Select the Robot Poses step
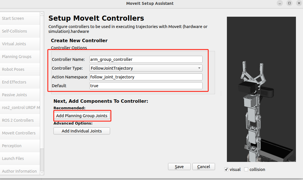Image resolution: width=303 pixels, height=180 pixels. coord(20,69)
